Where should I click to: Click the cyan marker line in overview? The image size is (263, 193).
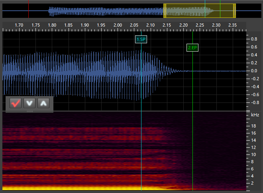pos(205,11)
